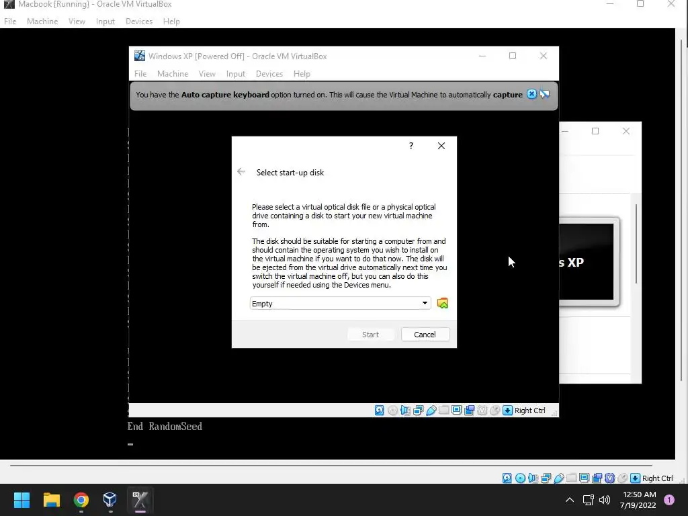Go back using the dialog's left arrow
This screenshot has height=516, width=688.
point(241,171)
